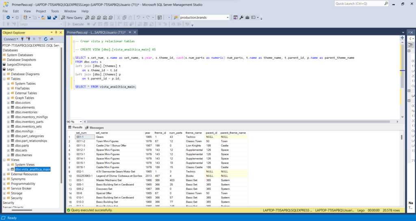The image size is (416, 221).
Task: Click the New Query button
Action: click(72, 18)
